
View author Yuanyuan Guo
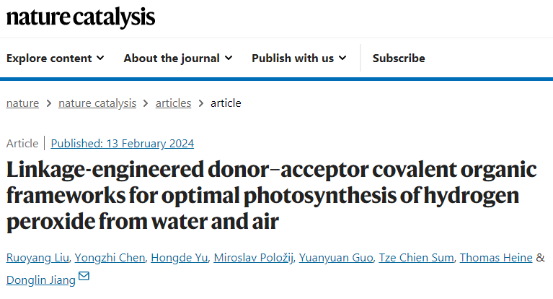[336, 258]
